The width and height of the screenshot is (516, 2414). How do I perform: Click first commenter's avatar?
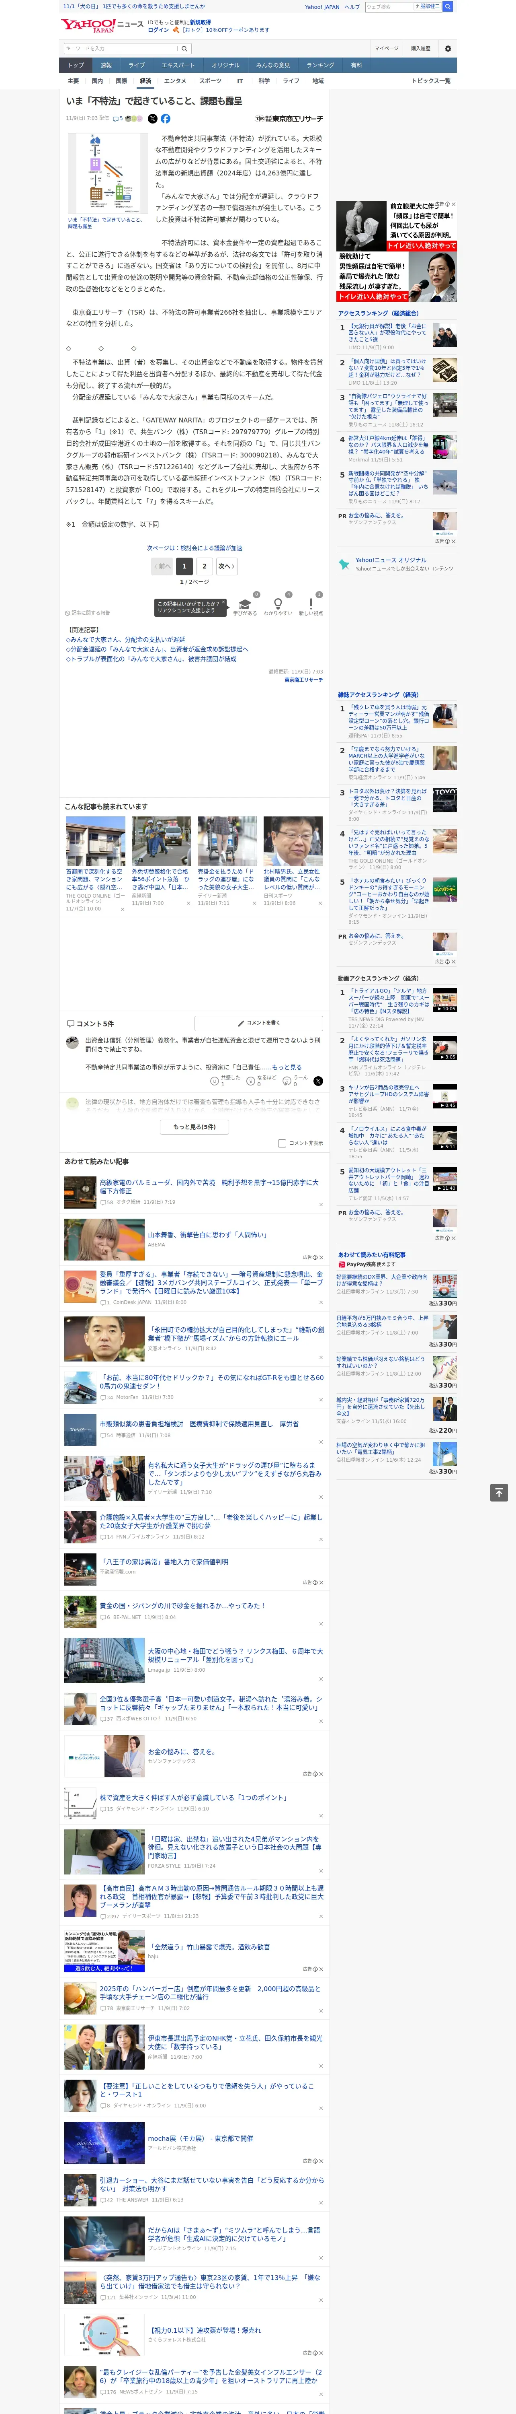[71, 1042]
